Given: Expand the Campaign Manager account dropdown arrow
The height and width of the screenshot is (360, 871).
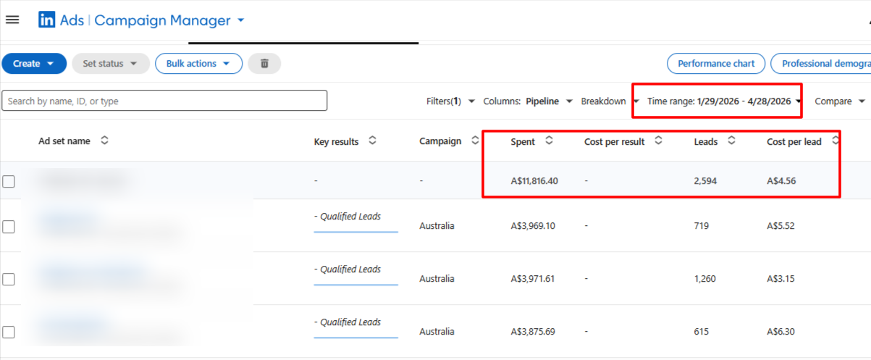Looking at the screenshot, I should pyautogui.click(x=240, y=20).
